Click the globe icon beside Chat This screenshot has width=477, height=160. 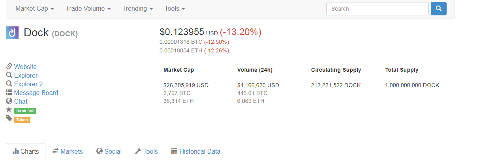click(9, 101)
